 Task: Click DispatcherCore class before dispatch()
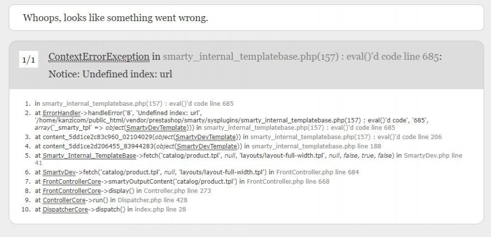click(65, 209)
